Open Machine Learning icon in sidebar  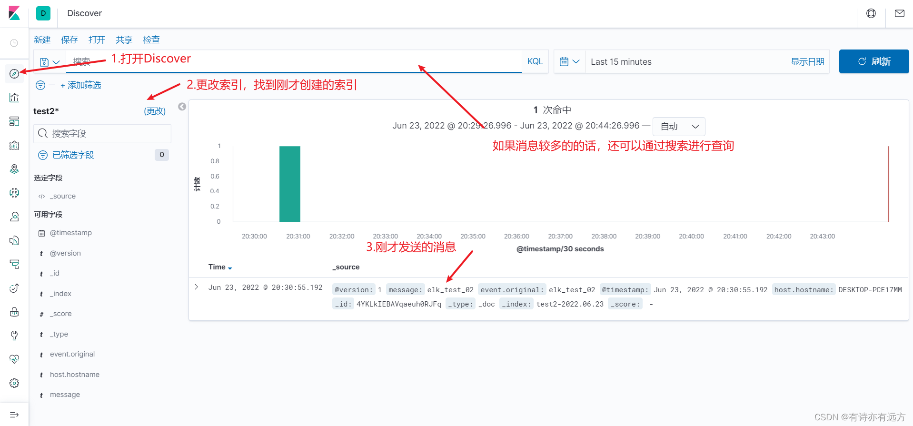(x=14, y=193)
